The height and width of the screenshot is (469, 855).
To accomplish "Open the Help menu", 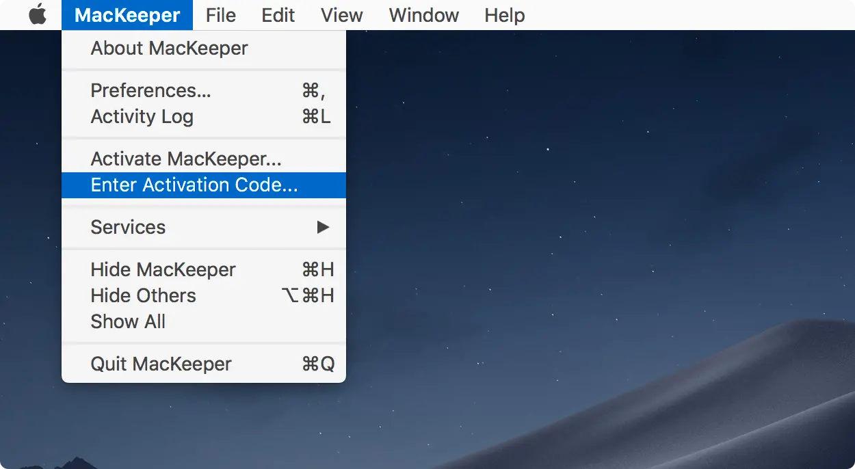I will (x=505, y=15).
